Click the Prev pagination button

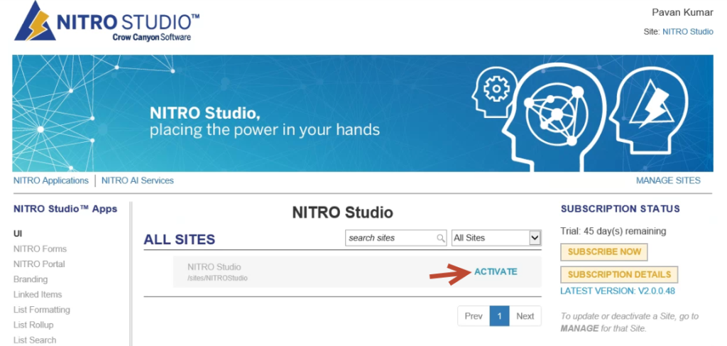pyautogui.click(x=474, y=316)
